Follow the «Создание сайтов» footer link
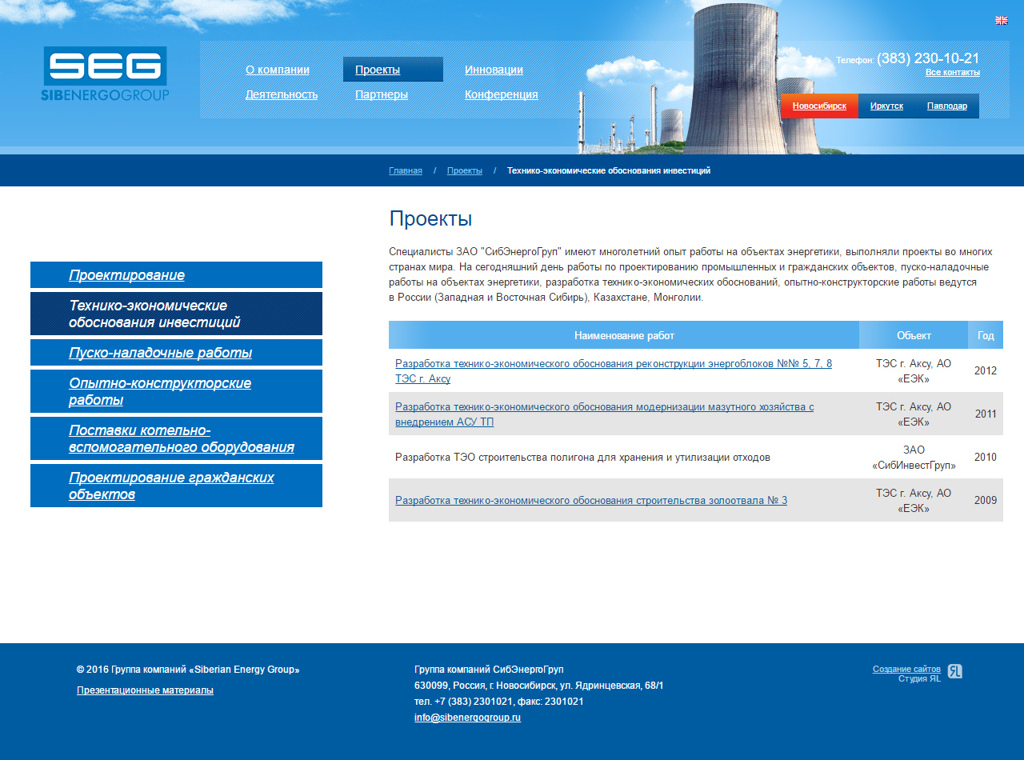 [x=906, y=669]
